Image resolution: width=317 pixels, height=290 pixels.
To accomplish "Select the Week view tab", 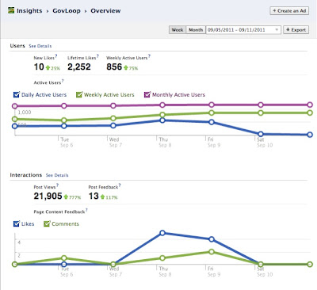I will point(178,30).
